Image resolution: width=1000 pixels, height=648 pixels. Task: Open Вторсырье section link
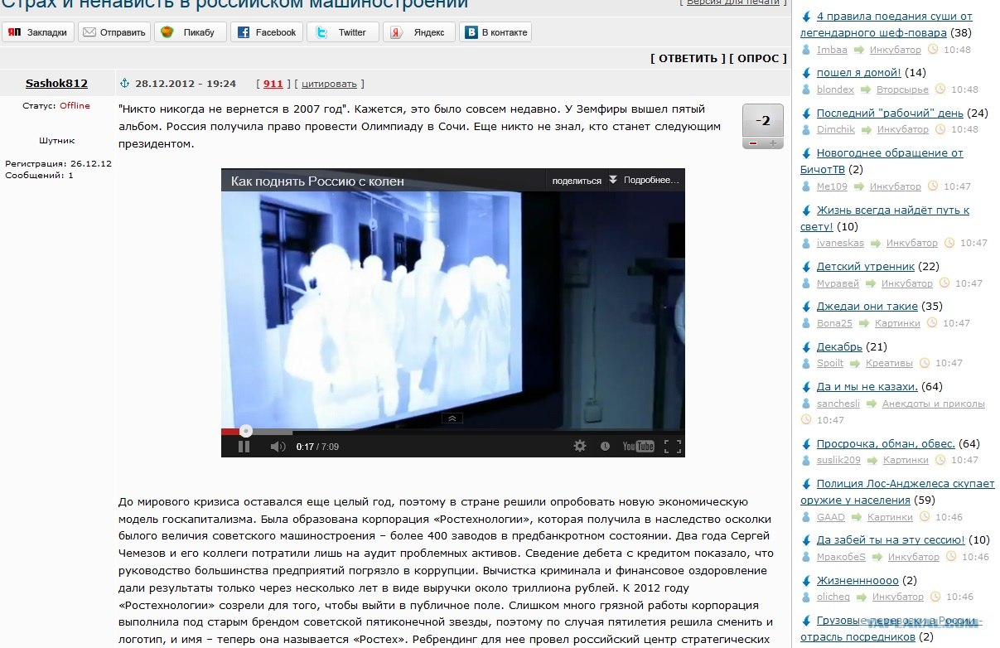902,89
